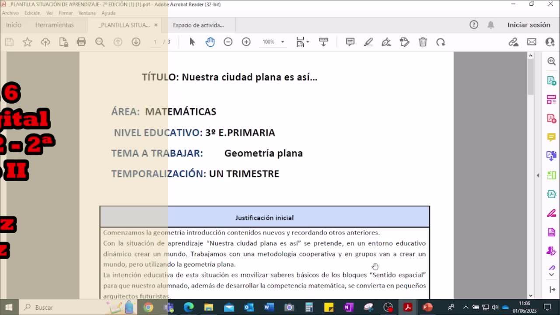This screenshot has width=560, height=315.
Task: Open OneNote from the taskbar
Action: 349,308
